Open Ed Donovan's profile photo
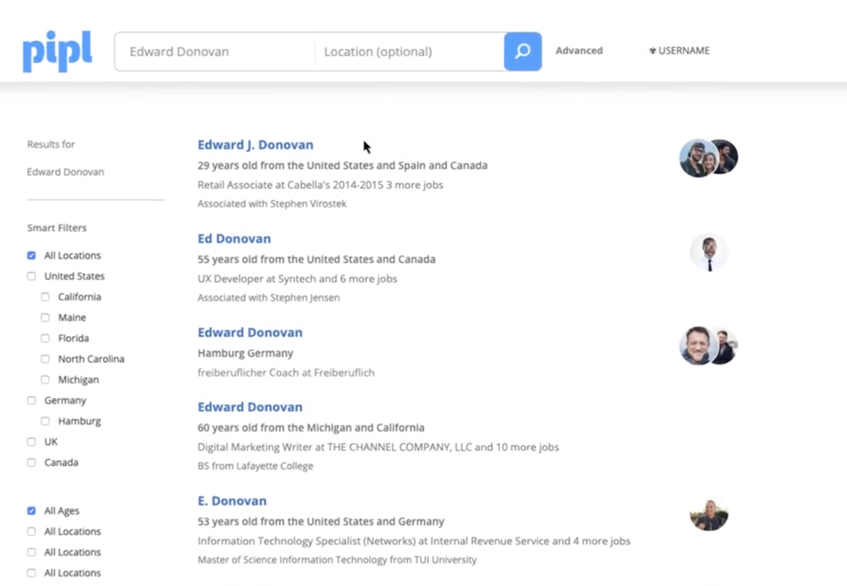The width and height of the screenshot is (847, 586). pos(709,253)
